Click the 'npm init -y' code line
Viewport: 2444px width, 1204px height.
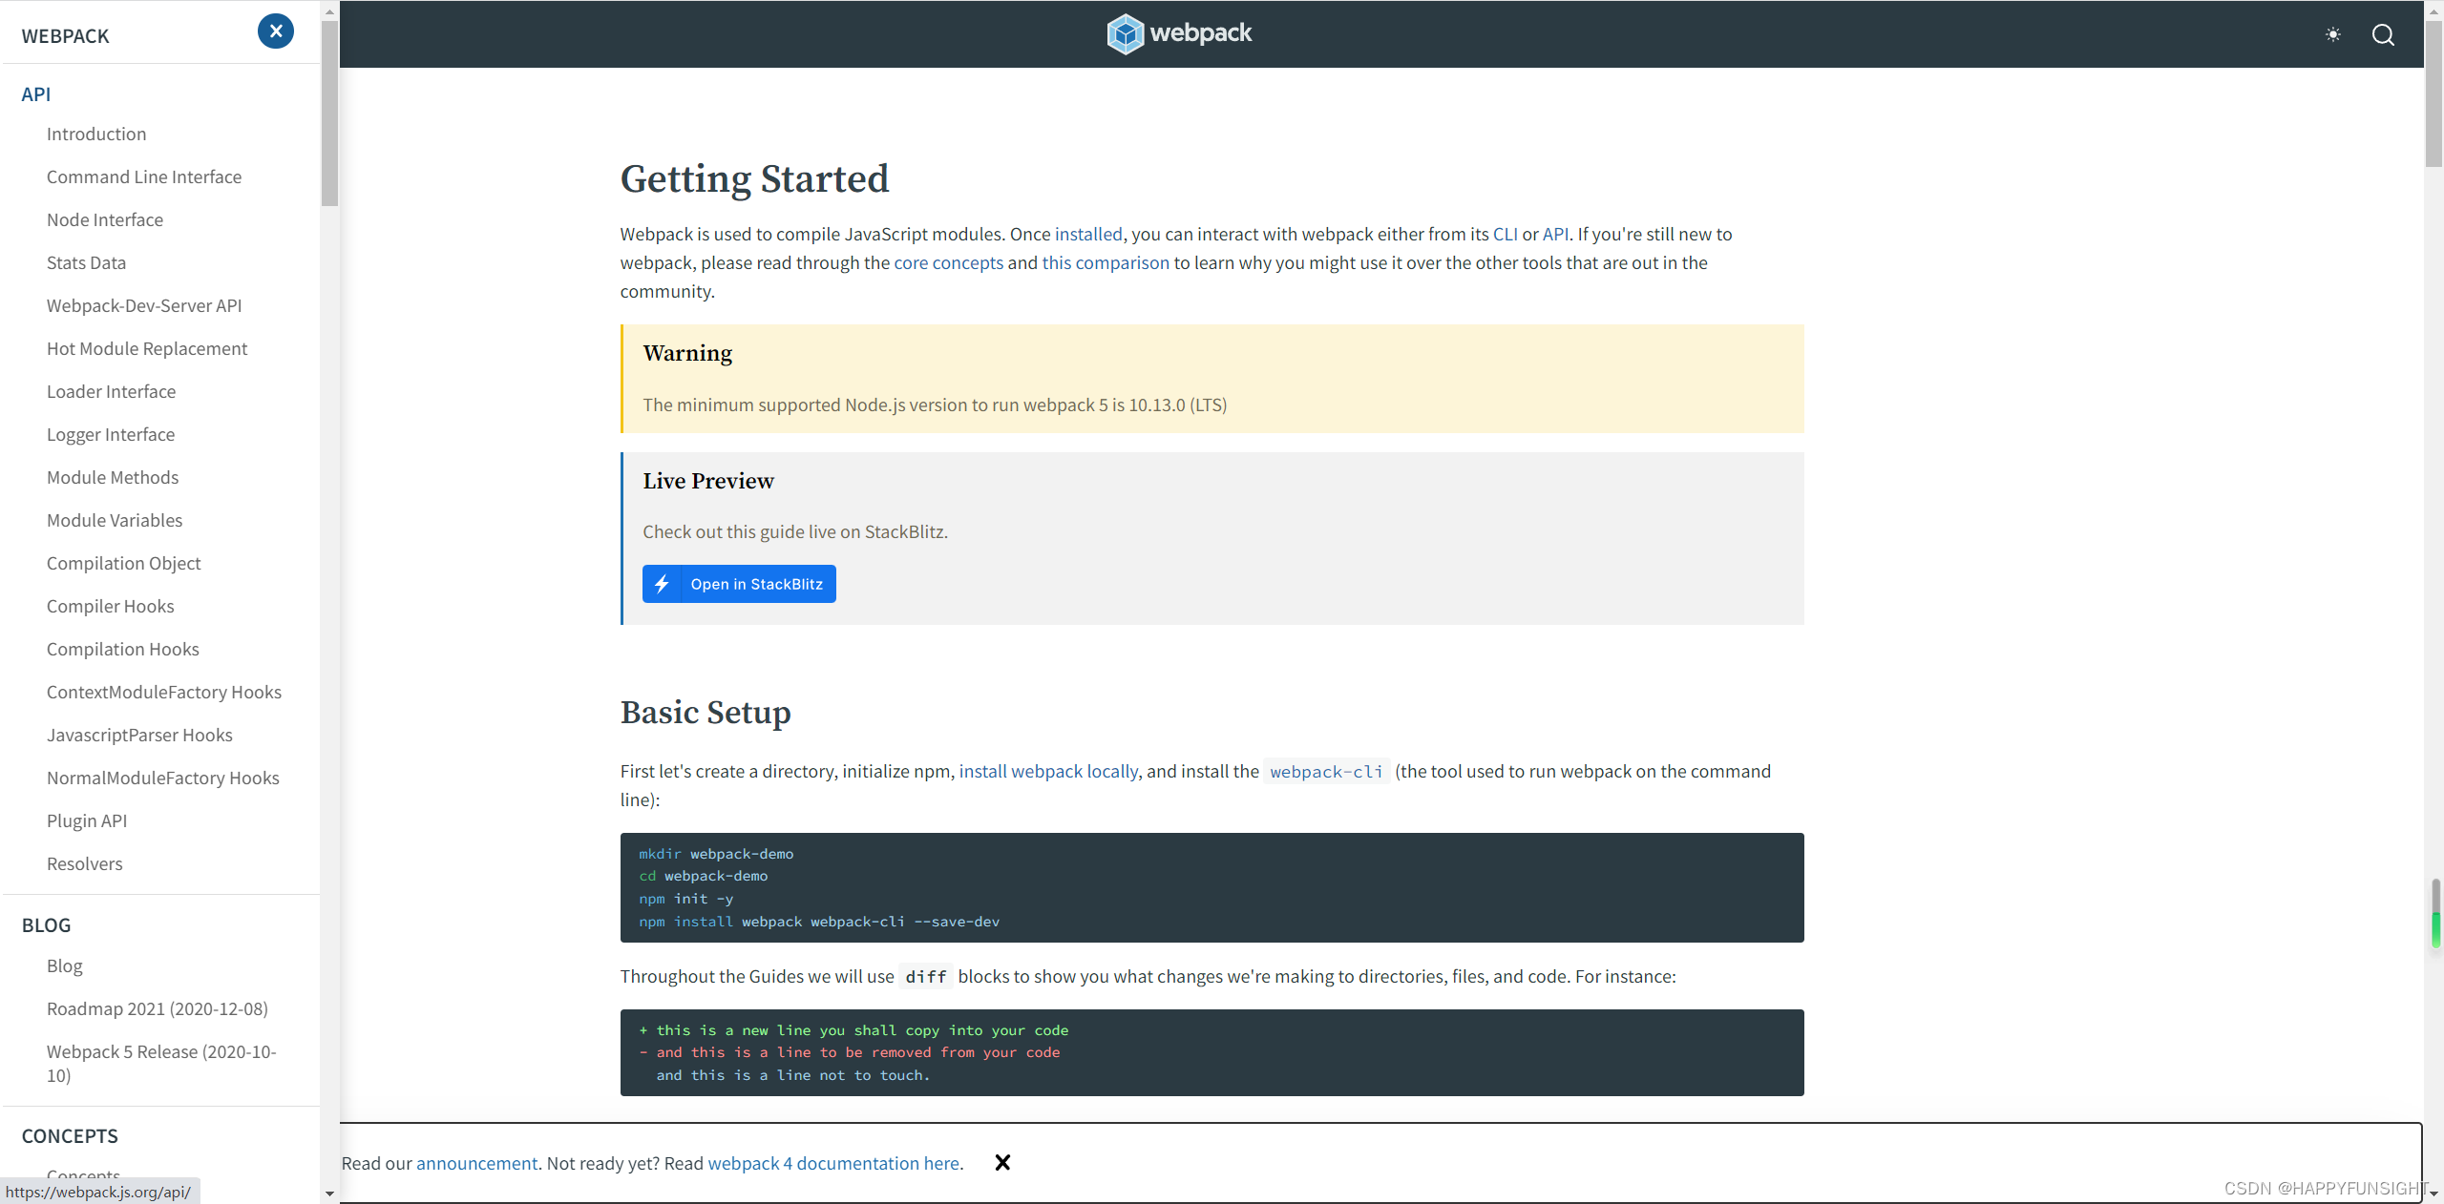coord(686,899)
